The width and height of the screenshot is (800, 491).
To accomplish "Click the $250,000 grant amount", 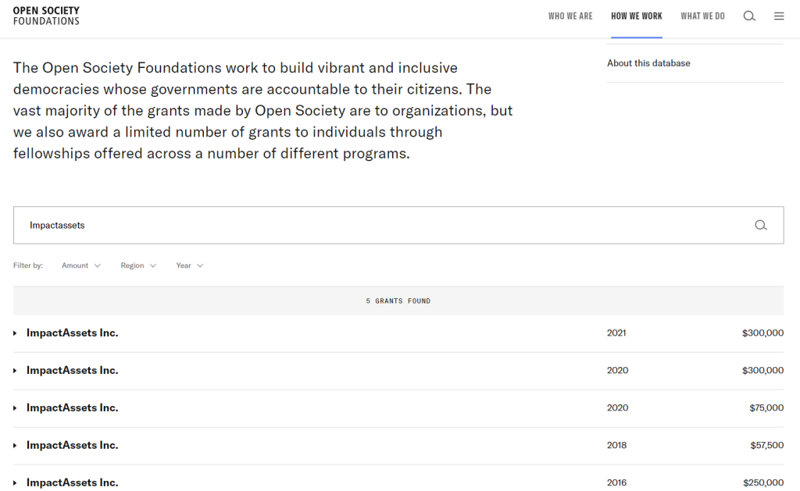I will (763, 482).
